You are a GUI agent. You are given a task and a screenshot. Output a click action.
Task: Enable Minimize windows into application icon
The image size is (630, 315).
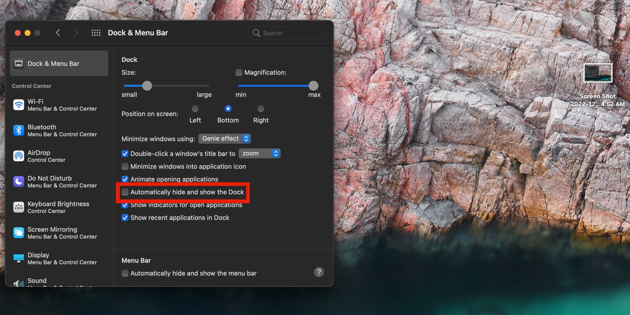pyautogui.click(x=125, y=166)
